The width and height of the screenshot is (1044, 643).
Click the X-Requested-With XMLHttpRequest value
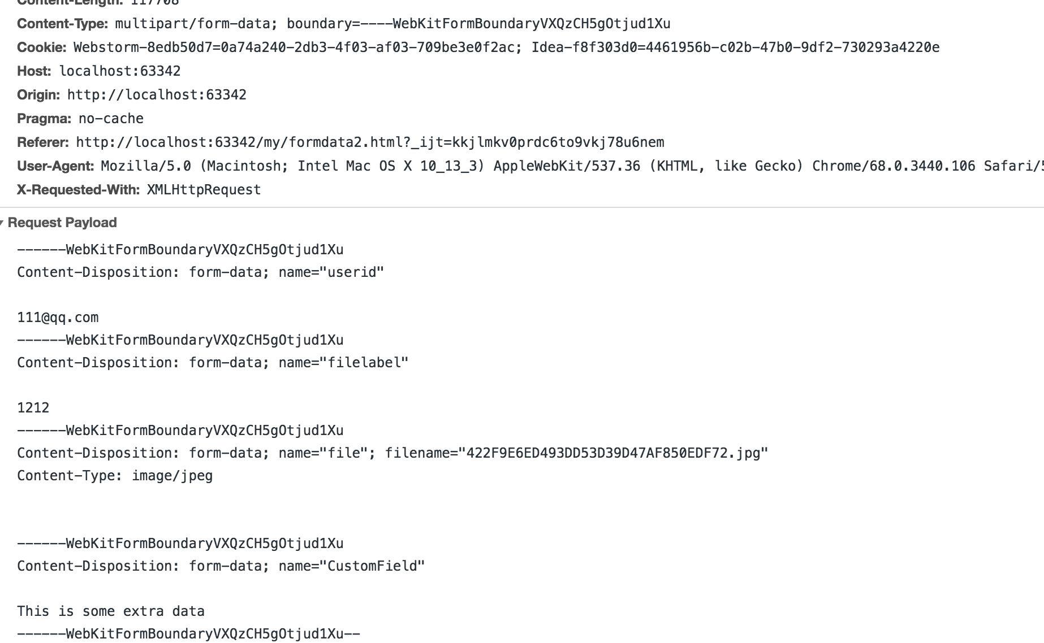tap(204, 190)
